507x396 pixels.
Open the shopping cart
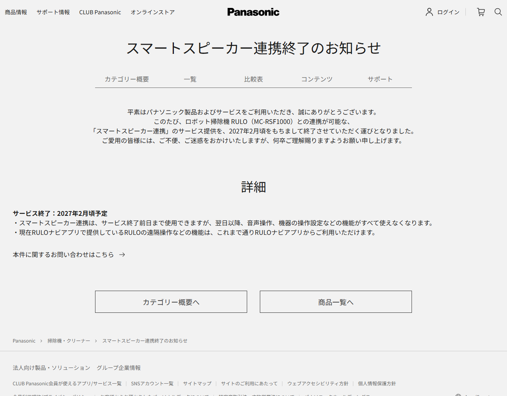tap(481, 12)
